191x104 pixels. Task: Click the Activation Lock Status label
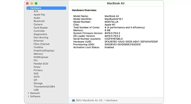[x=86, y=47]
